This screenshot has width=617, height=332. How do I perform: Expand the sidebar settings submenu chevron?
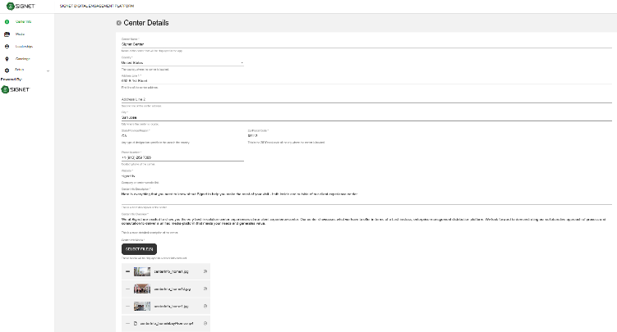48,71
